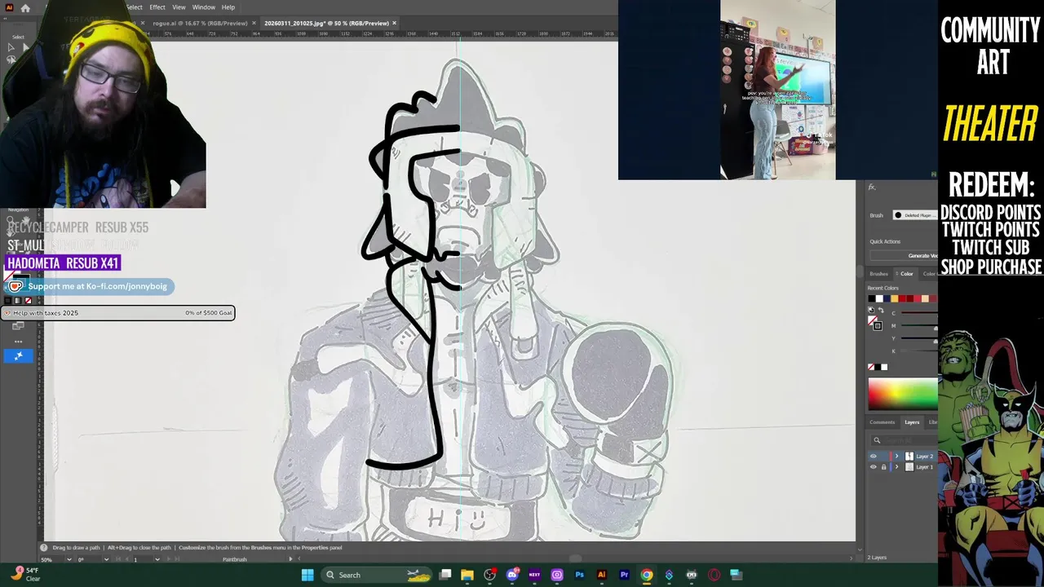Switch to the rogue.ai document tab
1044x587 pixels.
(201, 23)
